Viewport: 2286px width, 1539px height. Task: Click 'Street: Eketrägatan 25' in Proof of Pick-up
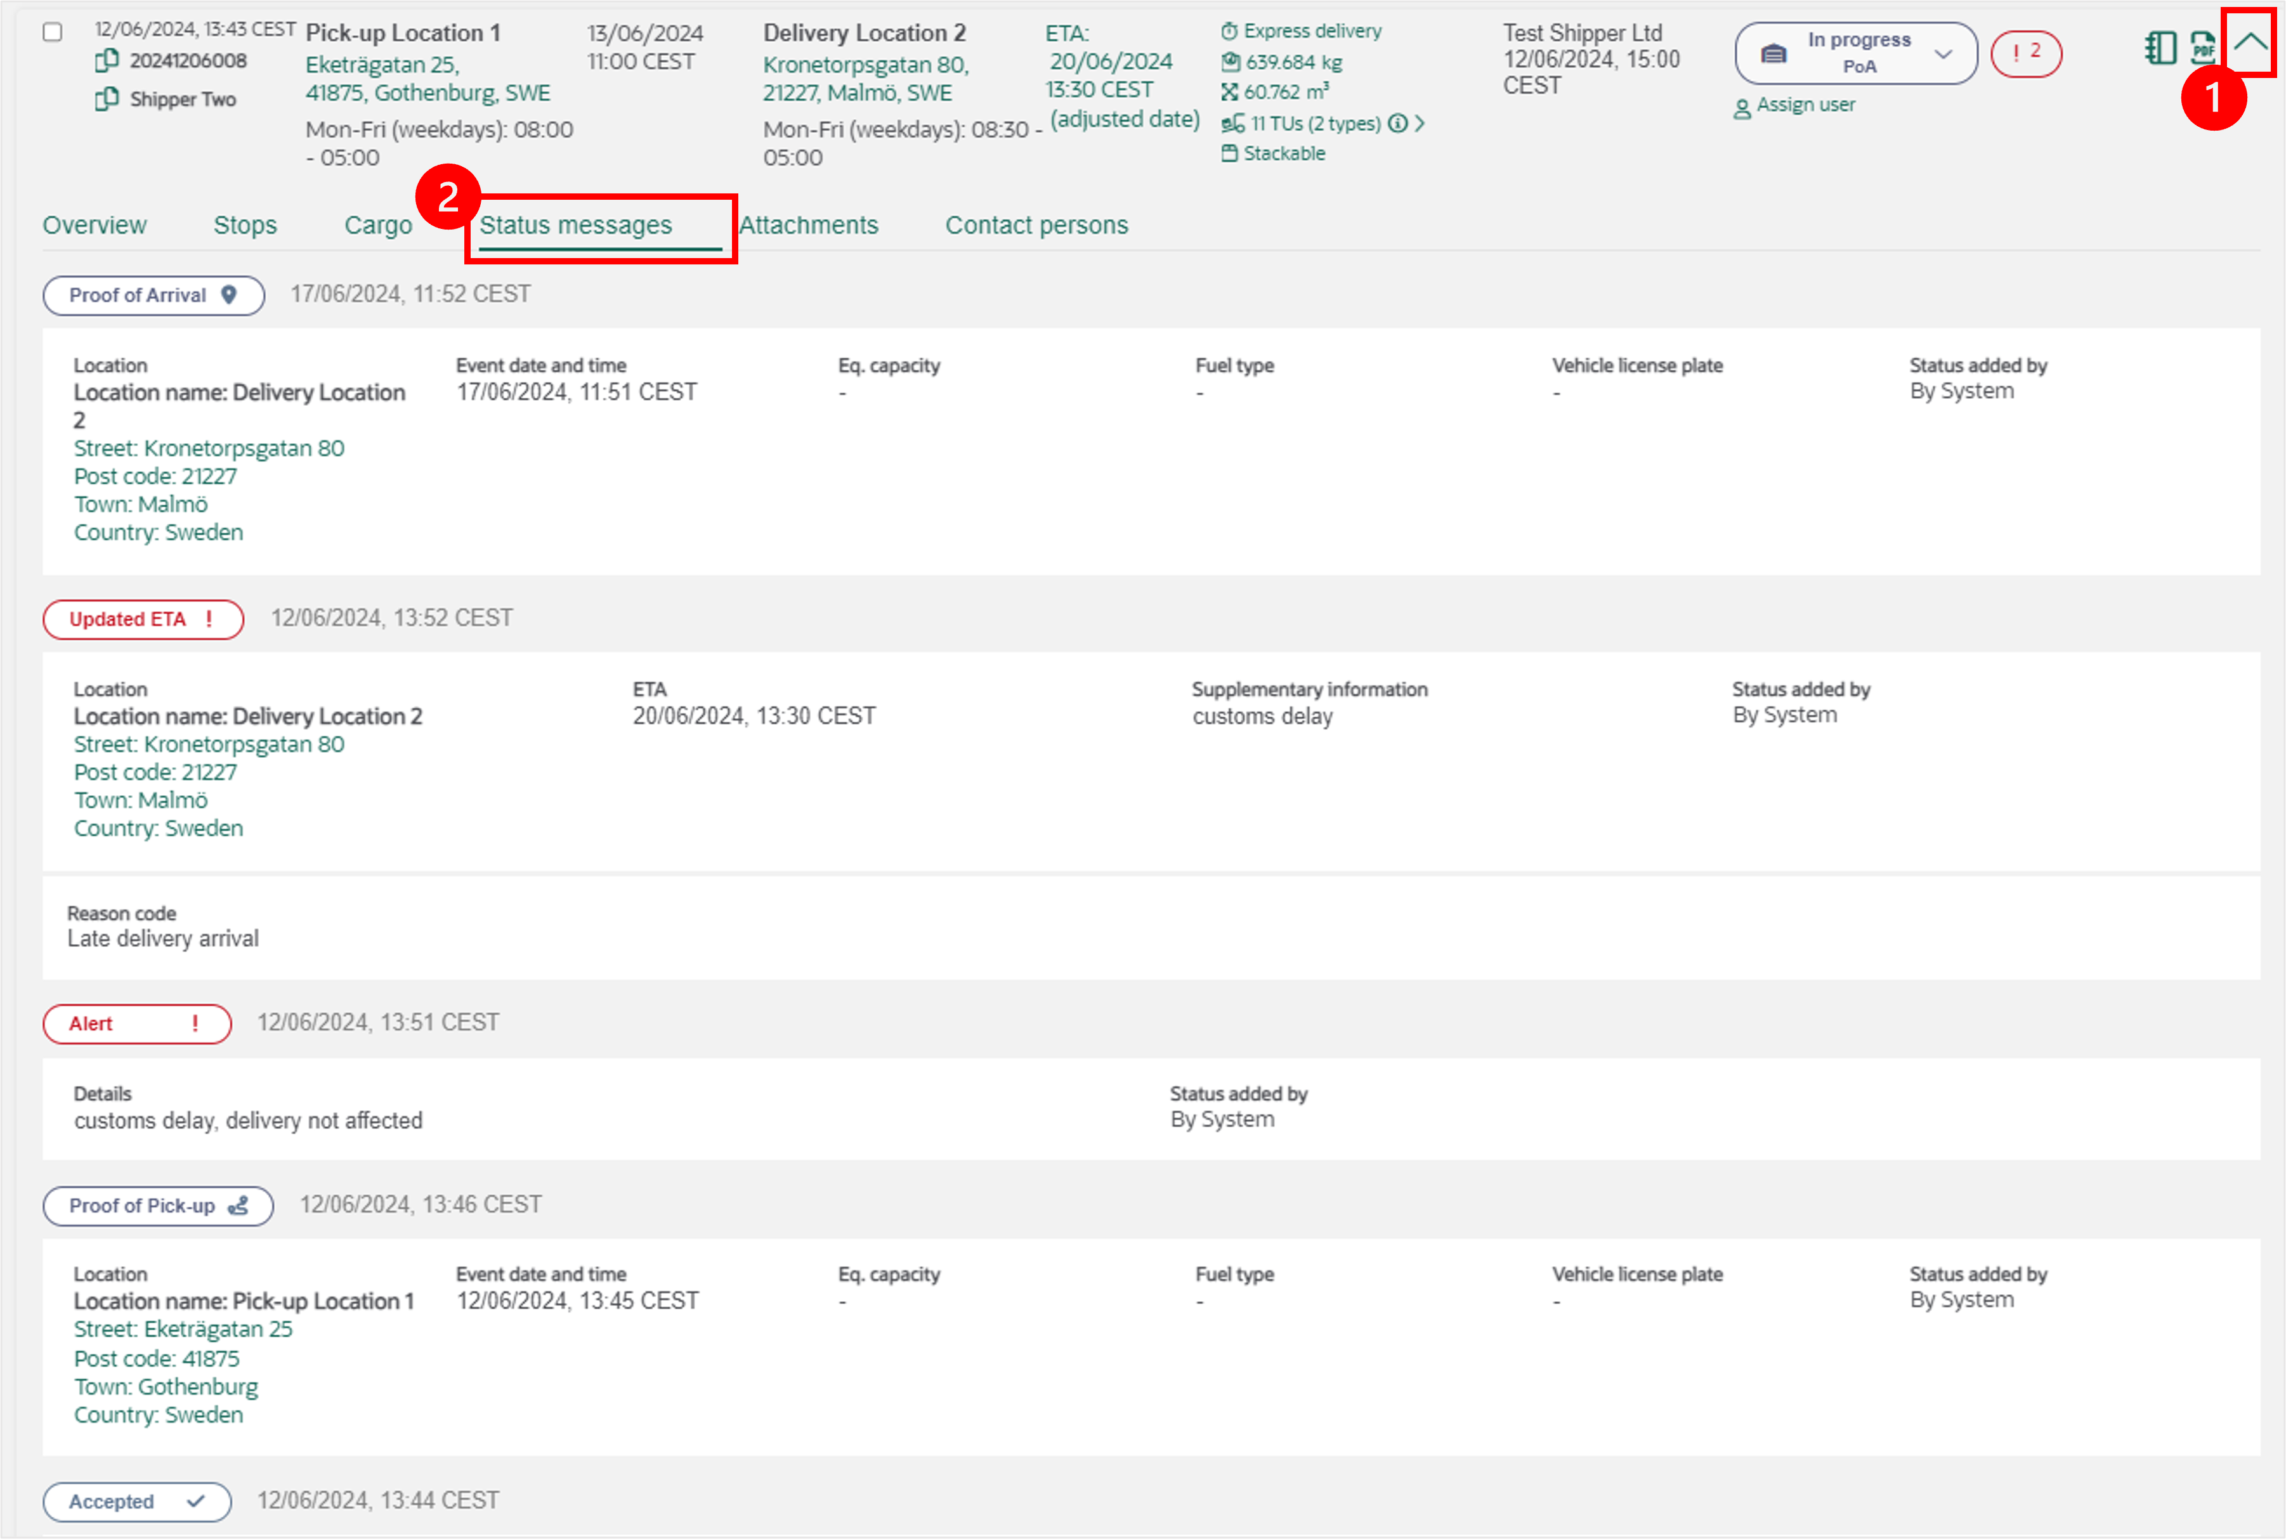[183, 1330]
